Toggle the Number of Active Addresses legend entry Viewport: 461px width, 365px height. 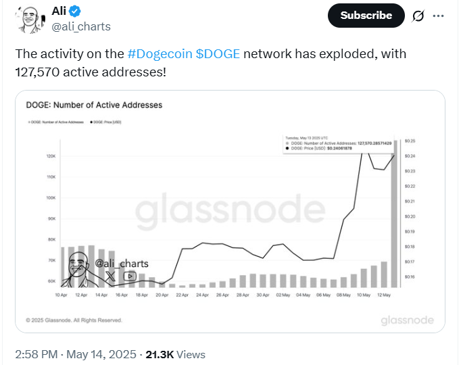point(55,122)
